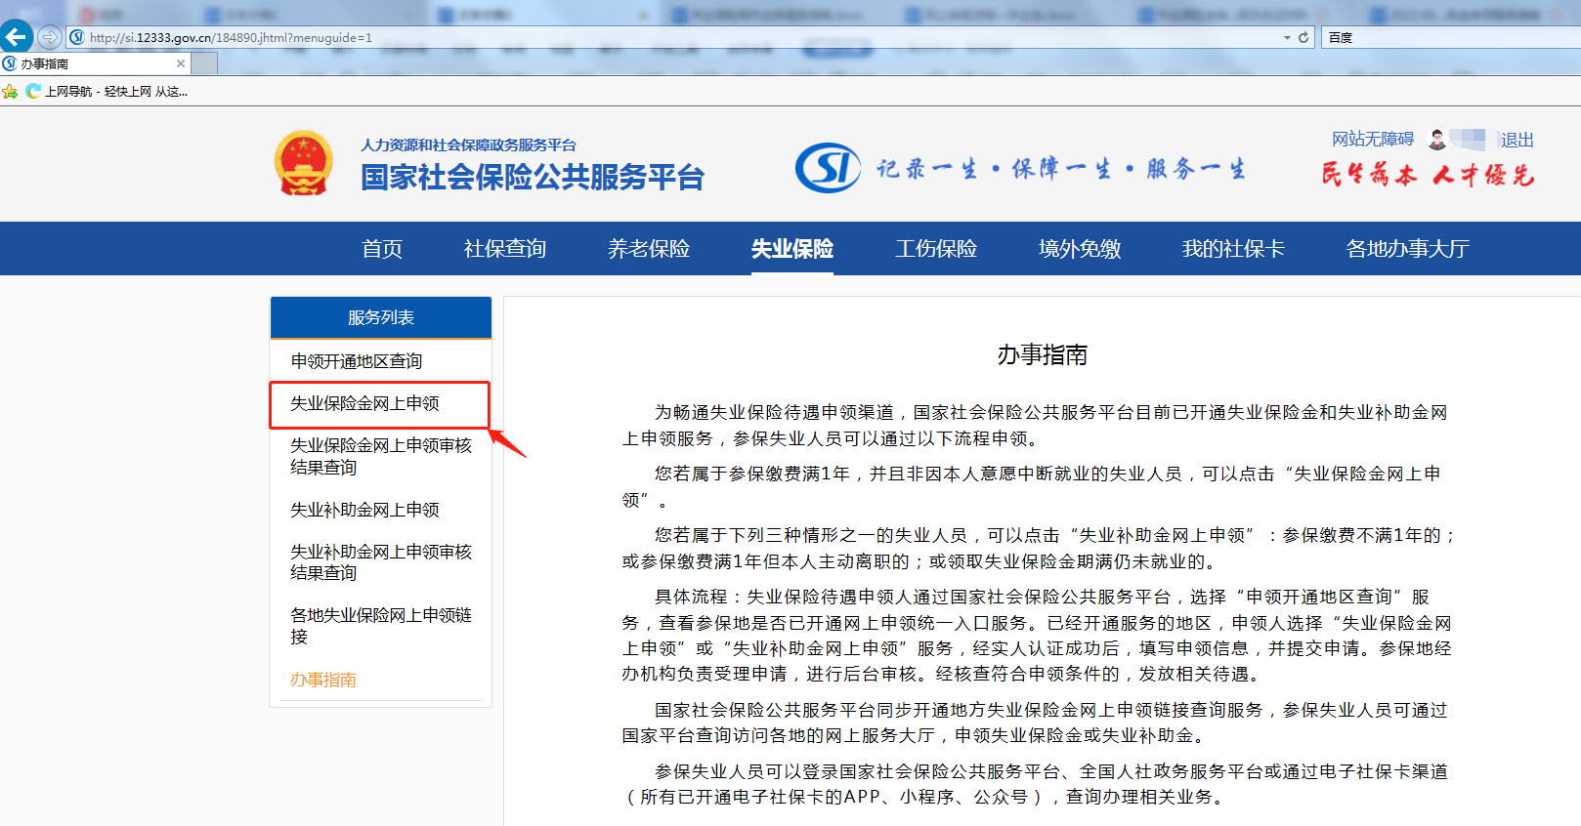Click the user avatar icon
The width and height of the screenshot is (1581, 826).
1436,140
